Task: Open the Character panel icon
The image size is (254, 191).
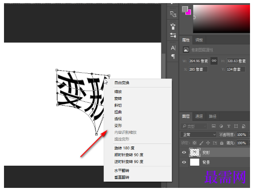Action: tap(173, 48)
